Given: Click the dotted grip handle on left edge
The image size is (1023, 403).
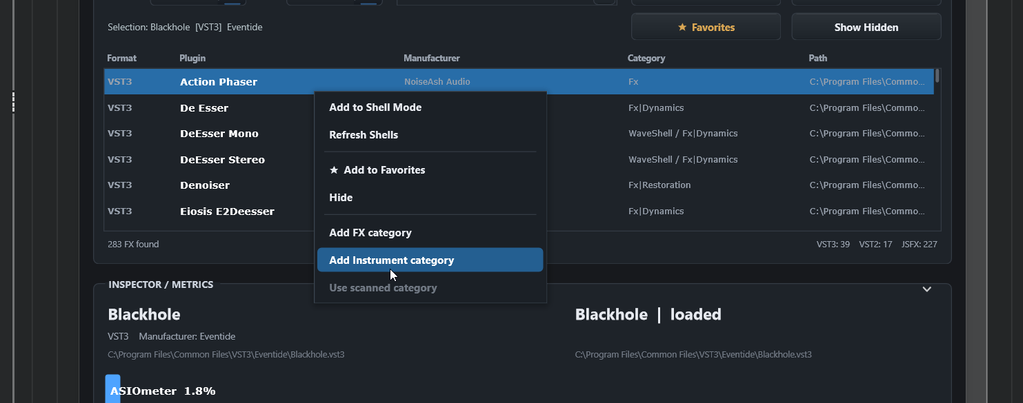Looking at the screenshot, I should coord(13,102).
